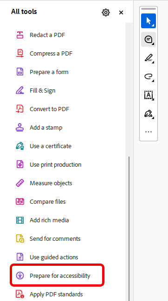Viewport: 168px width, 301px height.
Task: Pick the Highlight text tool
Action: click(149, 58)
